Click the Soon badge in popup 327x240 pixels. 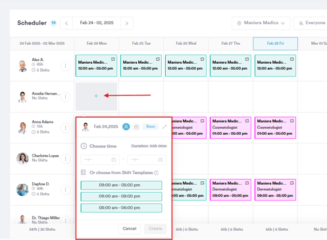tap(151, 126)
